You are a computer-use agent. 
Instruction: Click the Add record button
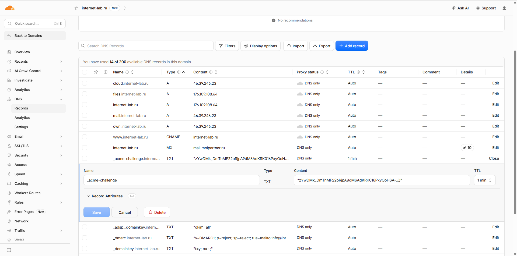point(352,46)
